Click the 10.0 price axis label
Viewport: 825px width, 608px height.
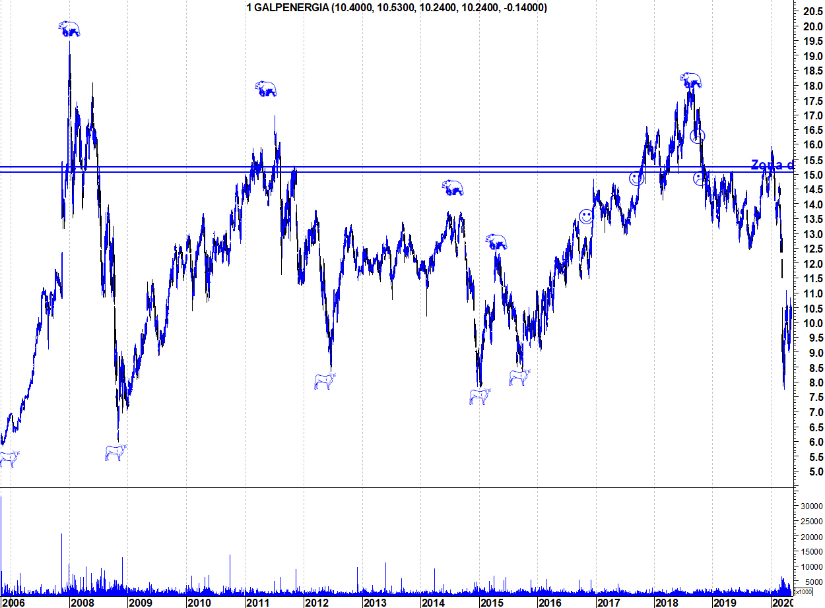click(812, 323)
